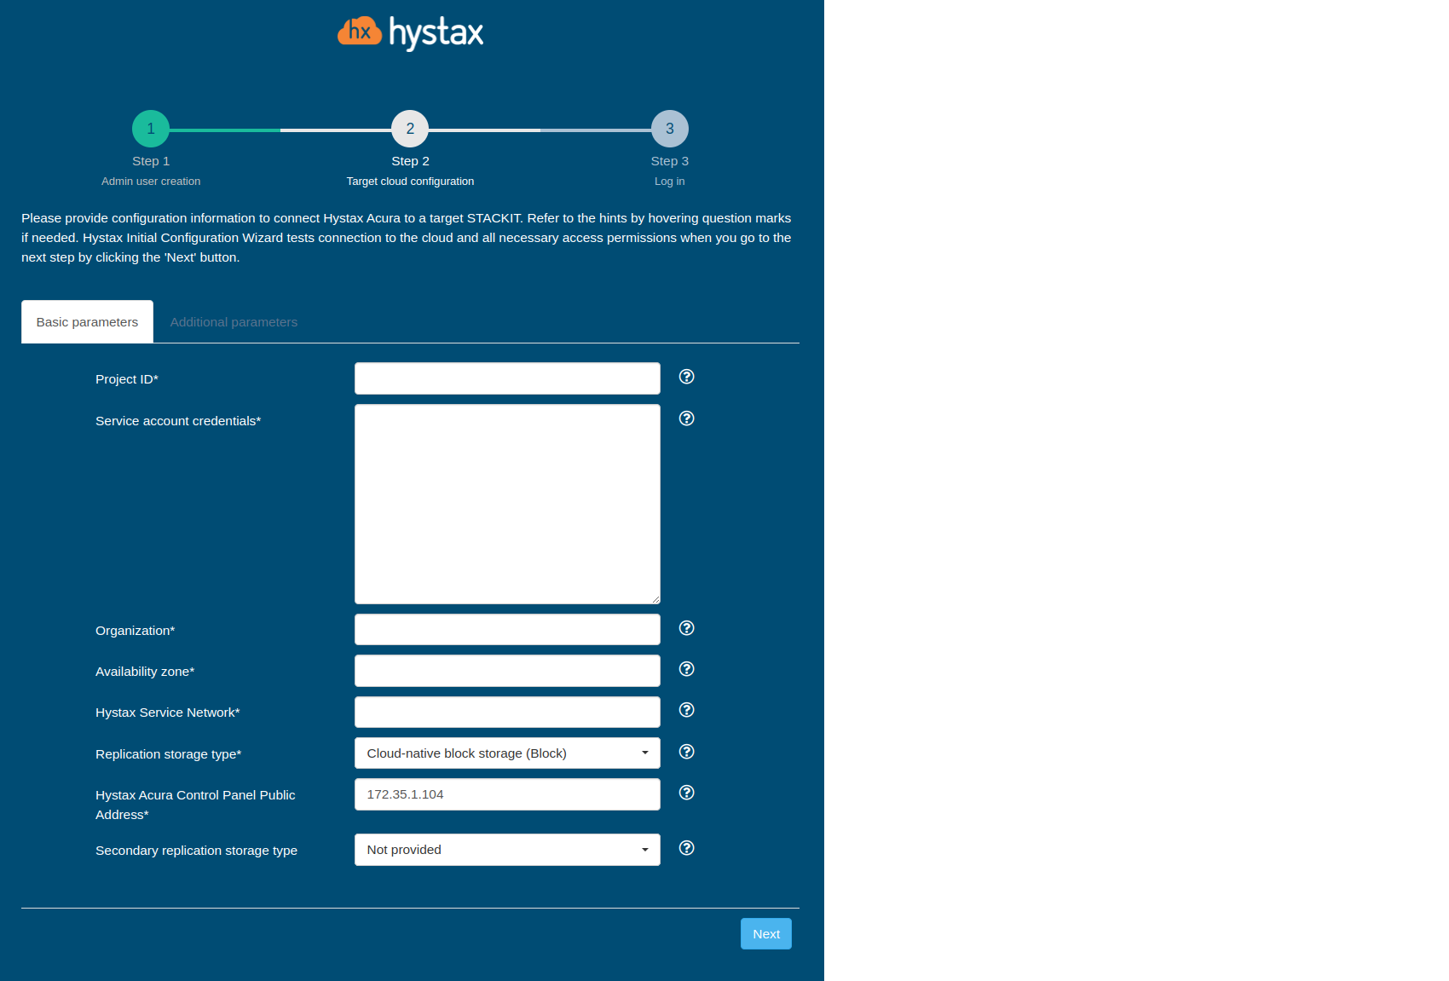Click the Next button
The height and width of the screenshot is (981, 1449).
tap(766, 934)
